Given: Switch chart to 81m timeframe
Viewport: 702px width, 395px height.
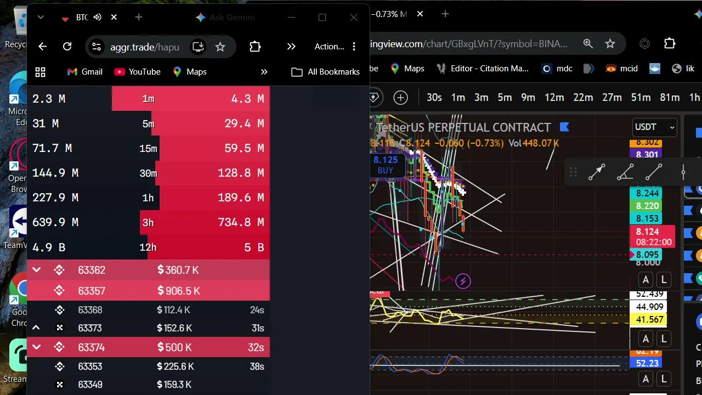Looking at the screenshot, I should pos(670,98).
